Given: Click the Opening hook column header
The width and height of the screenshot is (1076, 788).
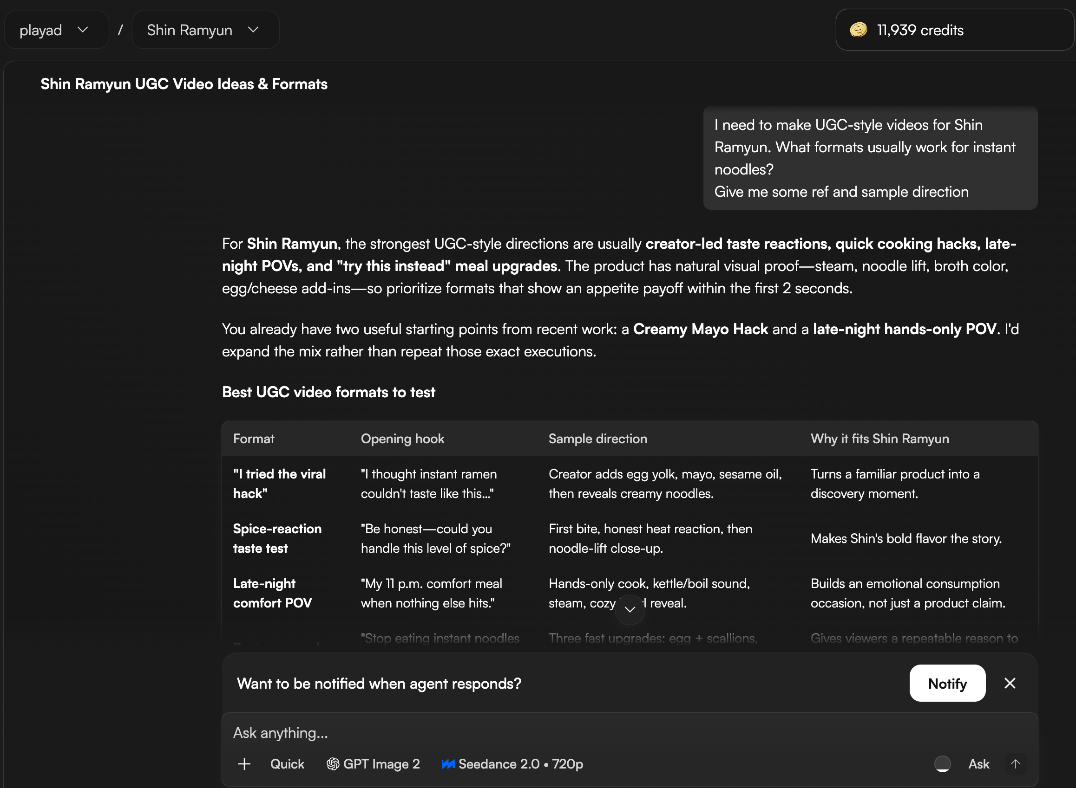Looking at the screenshot, I should coord(403,439).
